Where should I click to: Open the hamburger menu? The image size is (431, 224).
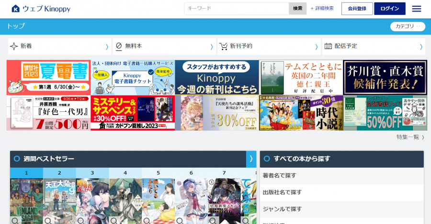pyautogui.click(x=417, y=9)
